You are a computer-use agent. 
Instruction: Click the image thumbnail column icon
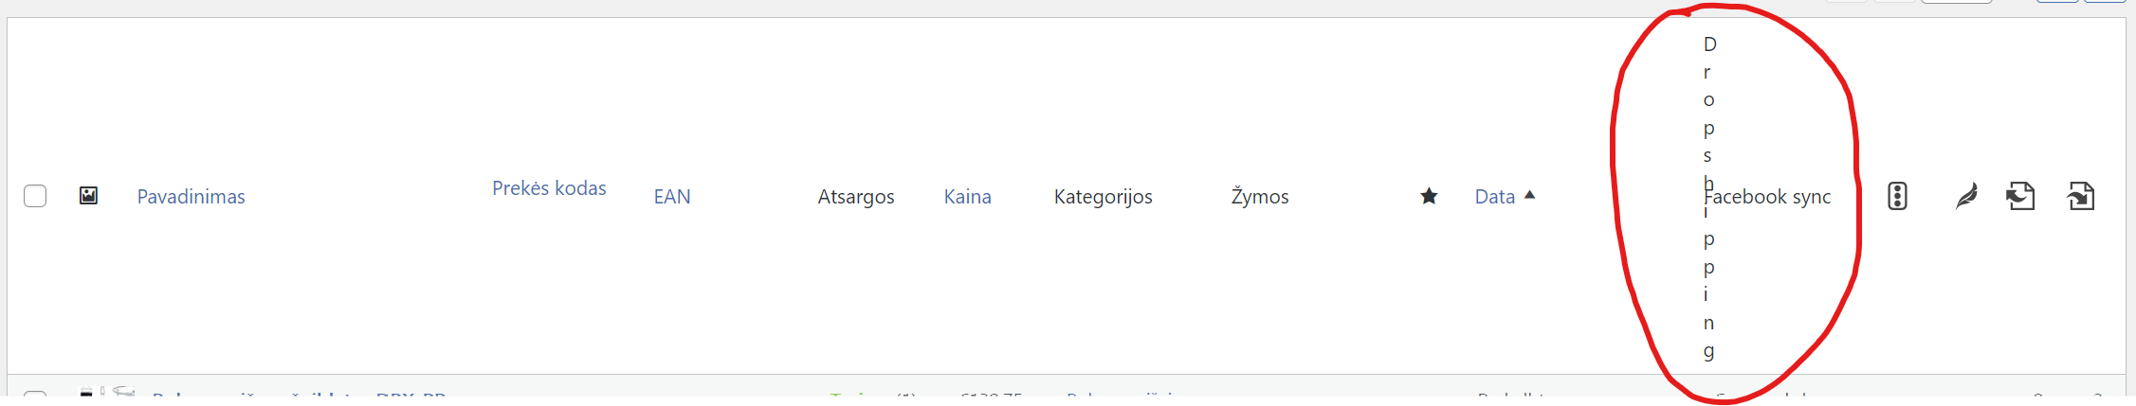point(88,196)
